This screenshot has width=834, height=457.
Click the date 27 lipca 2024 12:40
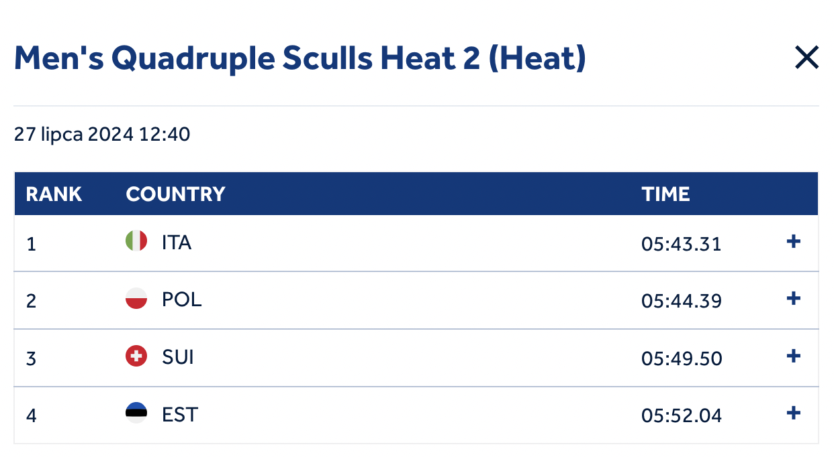(x=102, y=135)
